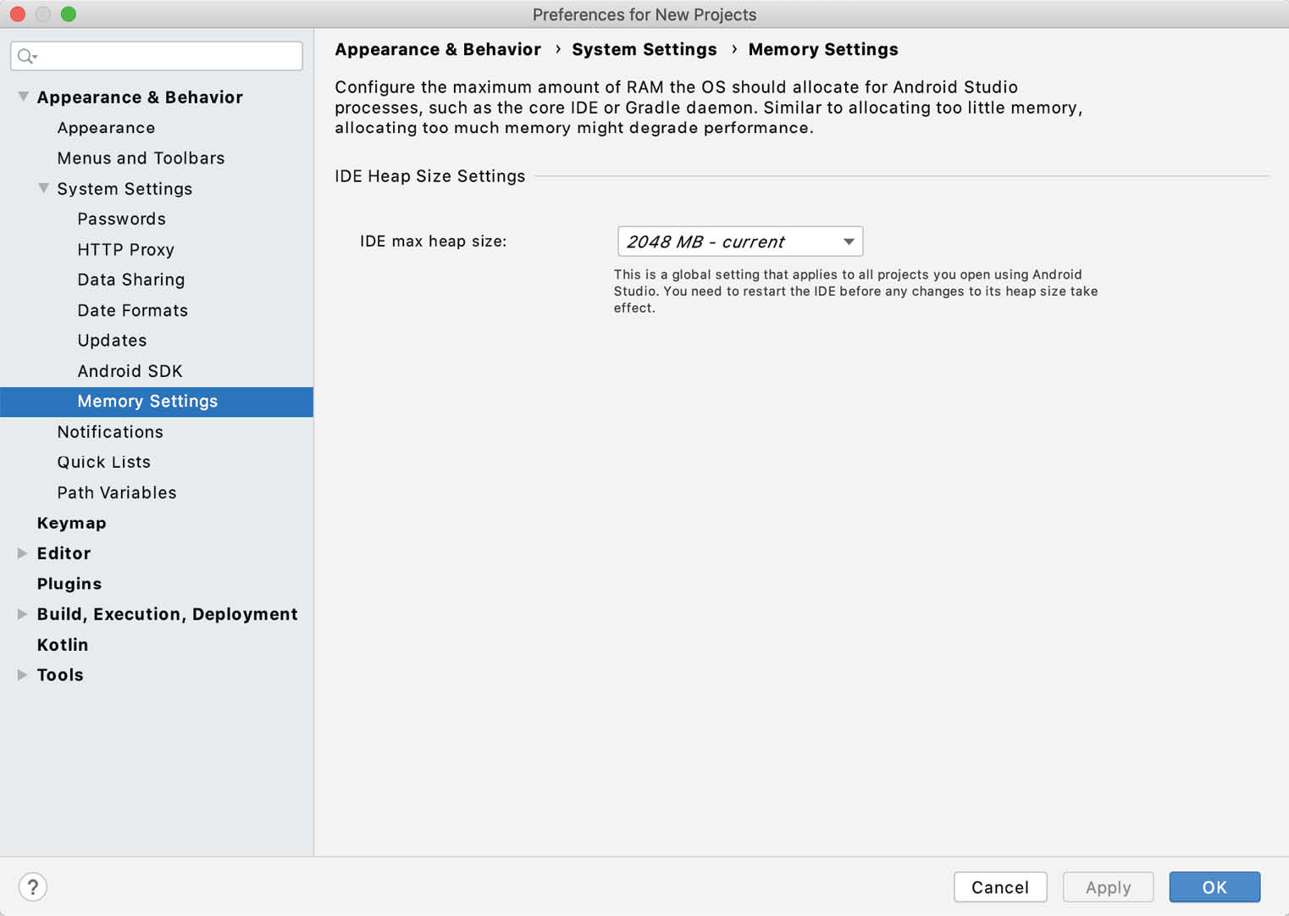Screen dimensions: 1289x916
Task: Focus the preferences search field
Action: click(157, 56)
